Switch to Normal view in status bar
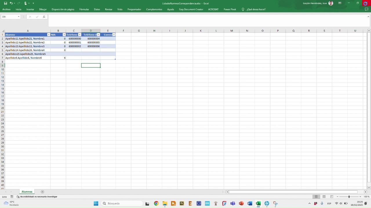The height and width of the screenshot is (208, 371). 316,197
